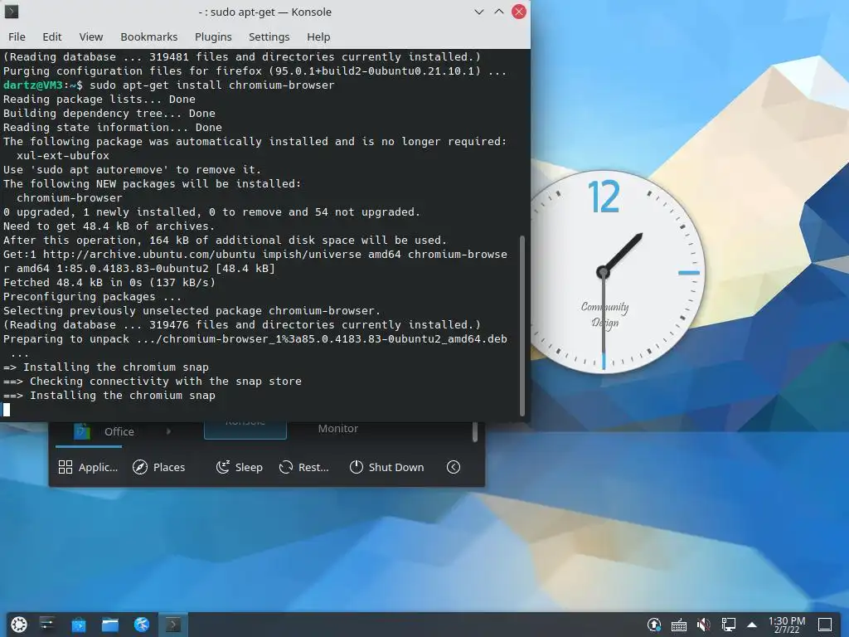
Task: Click the launcher's scrollbar handle
Action: 475,432
